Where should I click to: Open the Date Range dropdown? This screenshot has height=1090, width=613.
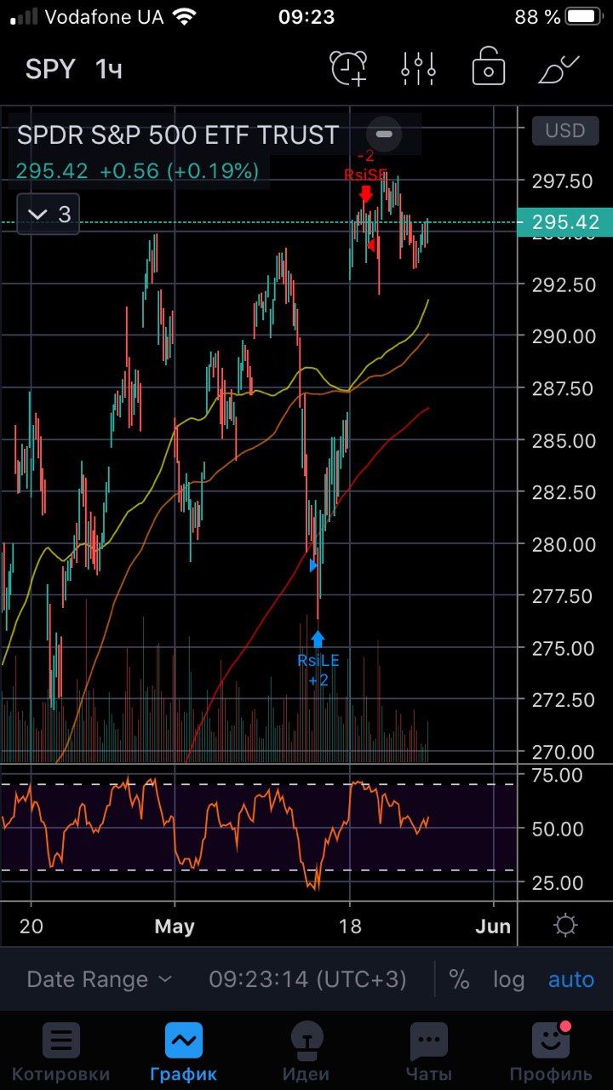point(99,979)
